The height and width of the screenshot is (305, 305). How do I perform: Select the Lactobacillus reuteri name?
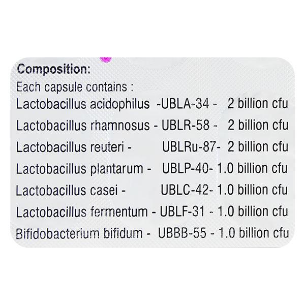point(71,147)
